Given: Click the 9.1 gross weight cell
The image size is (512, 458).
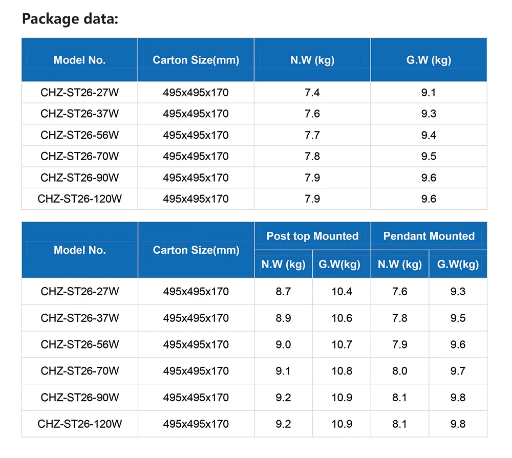Looking at the screenshot, I should [429, 93].
